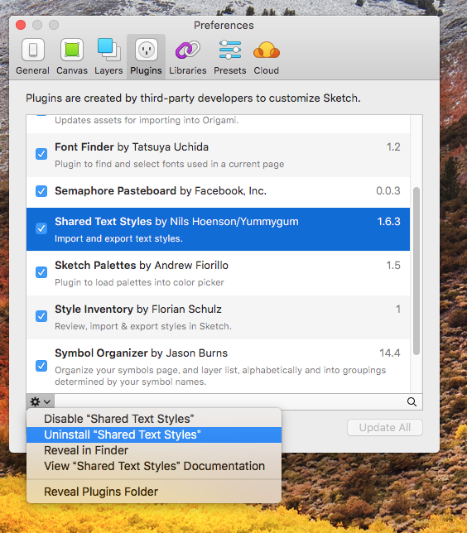Select the Plugins outlet icon

click(x=147, y=50)
